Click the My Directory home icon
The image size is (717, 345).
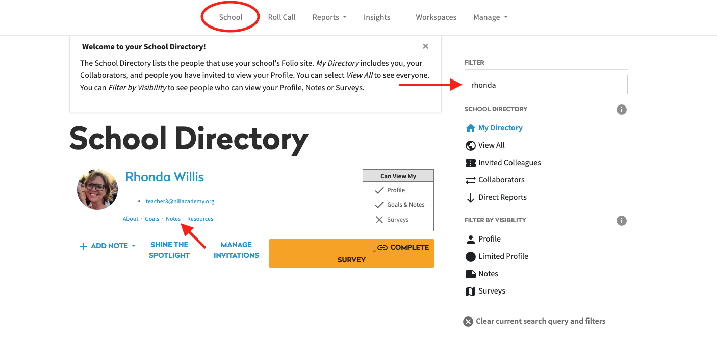tap(470, 128)
